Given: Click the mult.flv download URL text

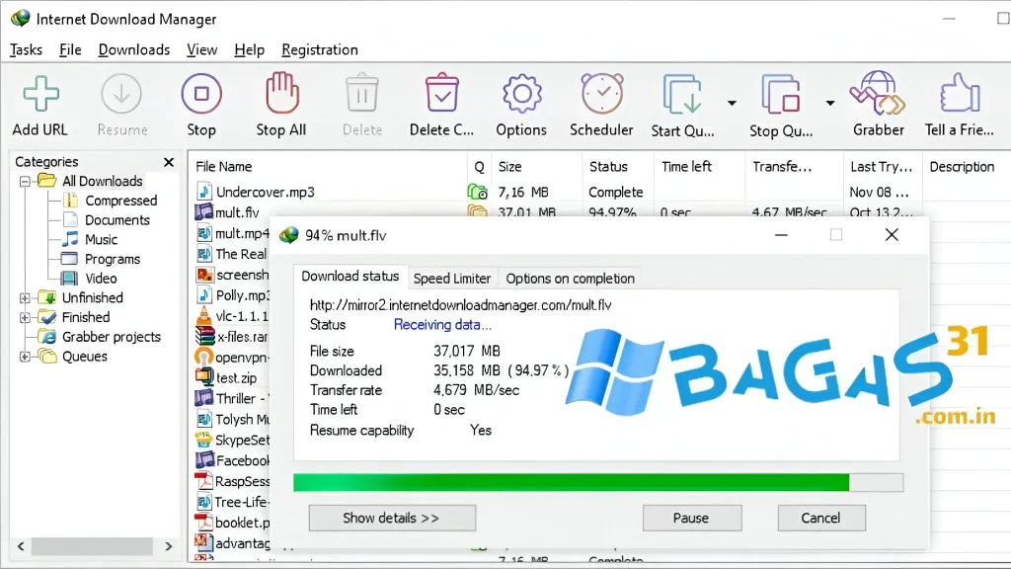Looking at the screenshot, I should click(460, 305).
